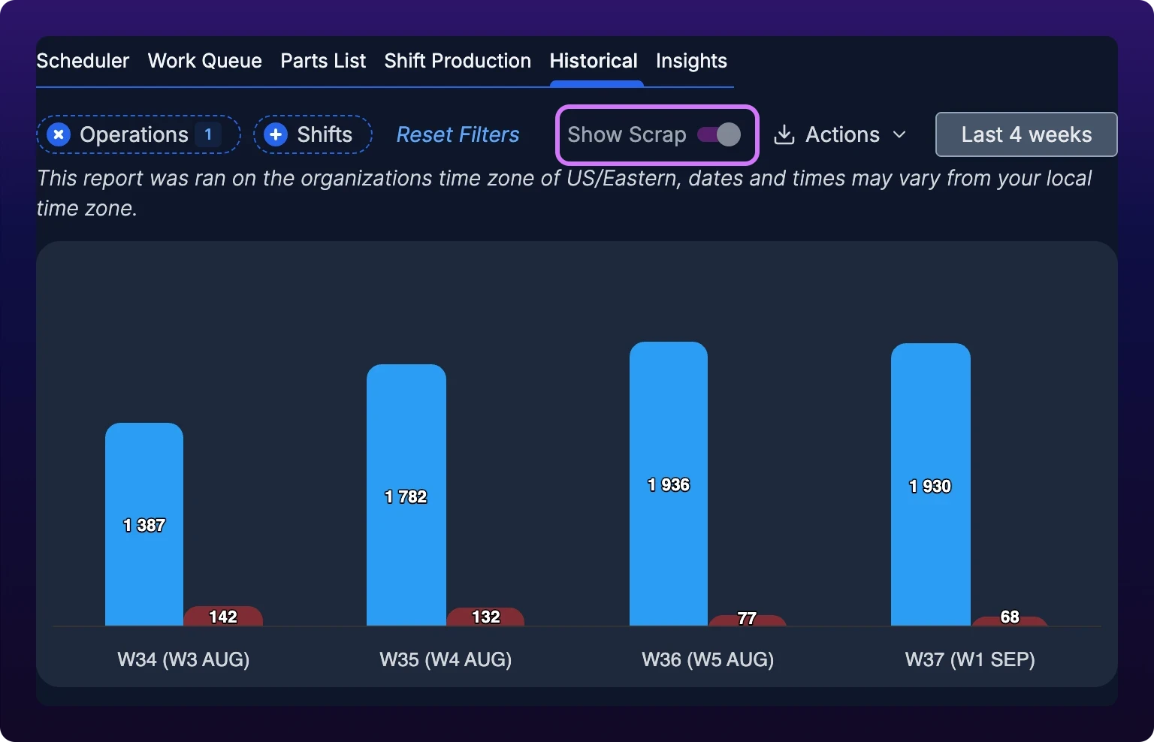1154x742 pixels.
Task: Click the Reset Filters link
Action: tap(458, 134)
